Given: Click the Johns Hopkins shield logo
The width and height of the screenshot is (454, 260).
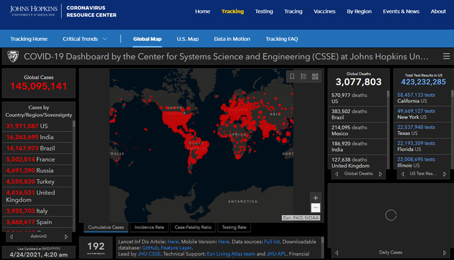Looking at the screenshot, I should click(x=14, y=57).
